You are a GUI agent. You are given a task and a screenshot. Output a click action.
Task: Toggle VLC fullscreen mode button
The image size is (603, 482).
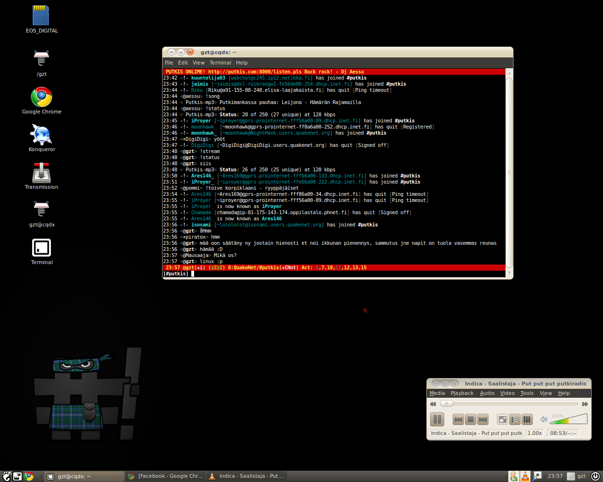pos(503,419)
